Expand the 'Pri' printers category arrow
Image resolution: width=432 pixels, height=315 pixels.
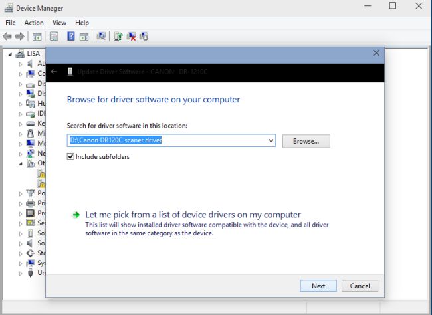coord(21,203)
